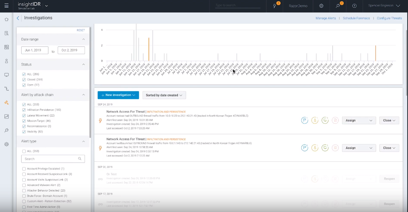The height and width of the screenshot is (212, 408).
Task: Collapse the Status filter section
Action: [x=83, y=64]
